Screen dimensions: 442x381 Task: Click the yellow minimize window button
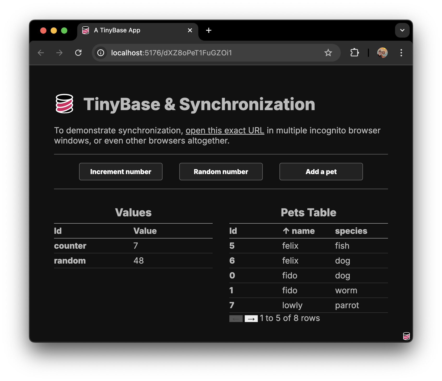[x=54, y=31]
